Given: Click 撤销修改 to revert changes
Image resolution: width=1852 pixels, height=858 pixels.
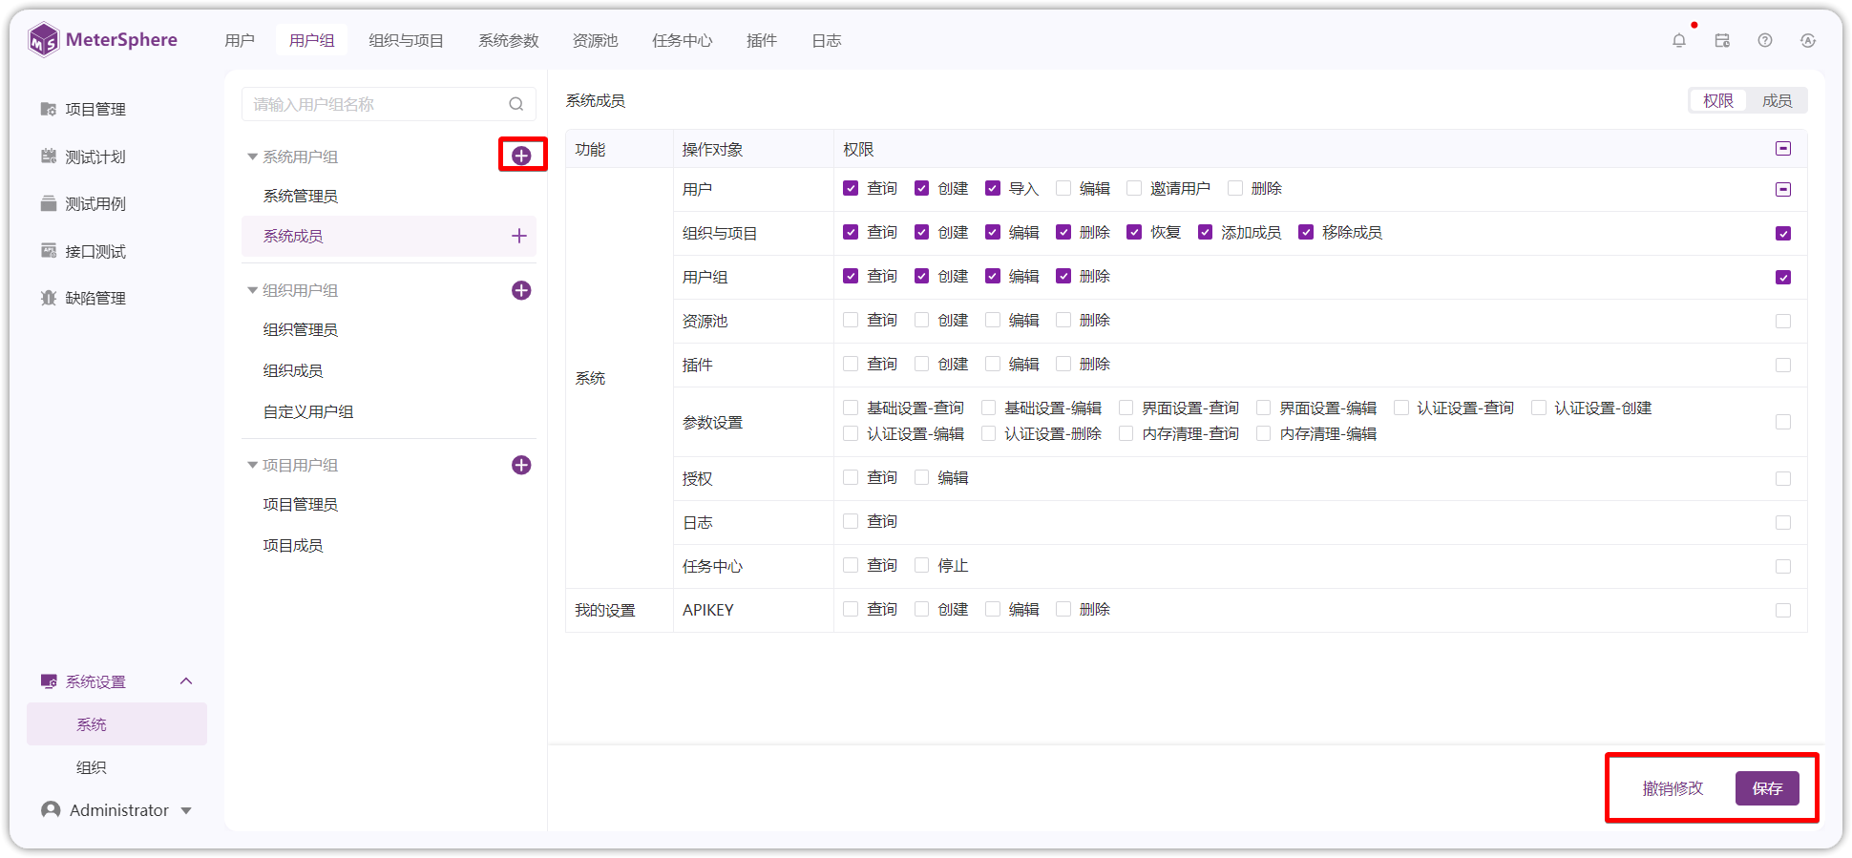Looking at the screenshot, I should click(1673, 788).
